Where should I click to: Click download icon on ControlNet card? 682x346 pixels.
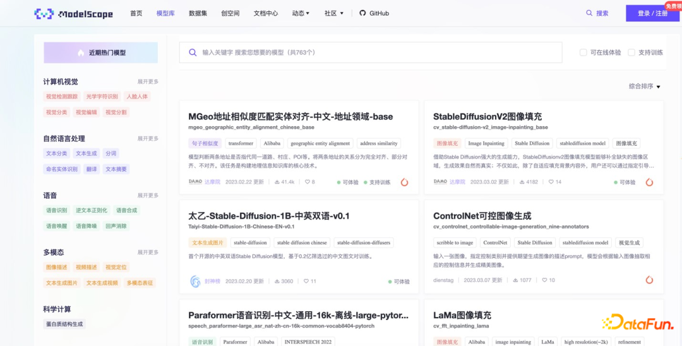(515, 280)
